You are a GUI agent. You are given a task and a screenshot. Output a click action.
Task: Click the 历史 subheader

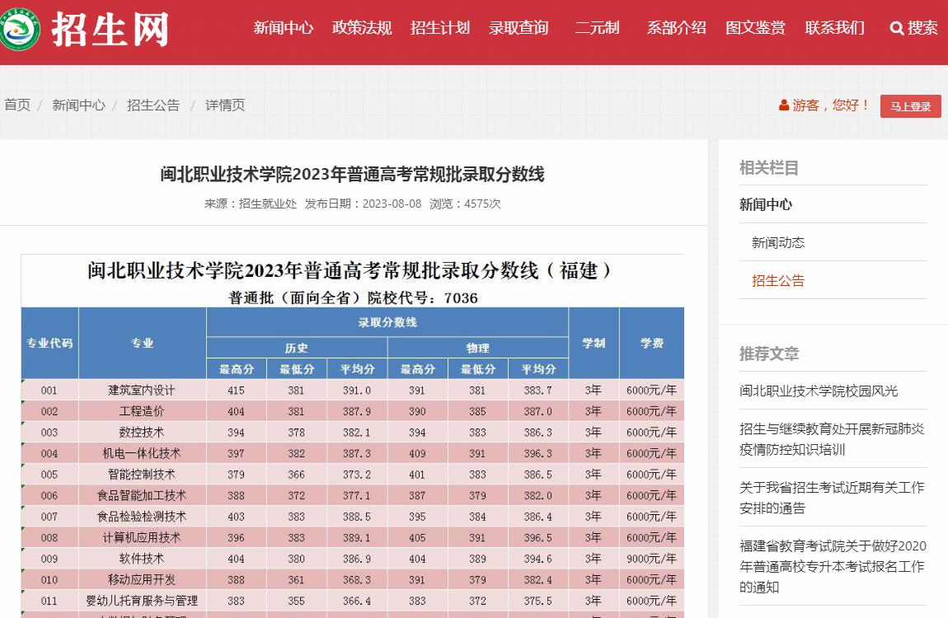tap(297, 348)
